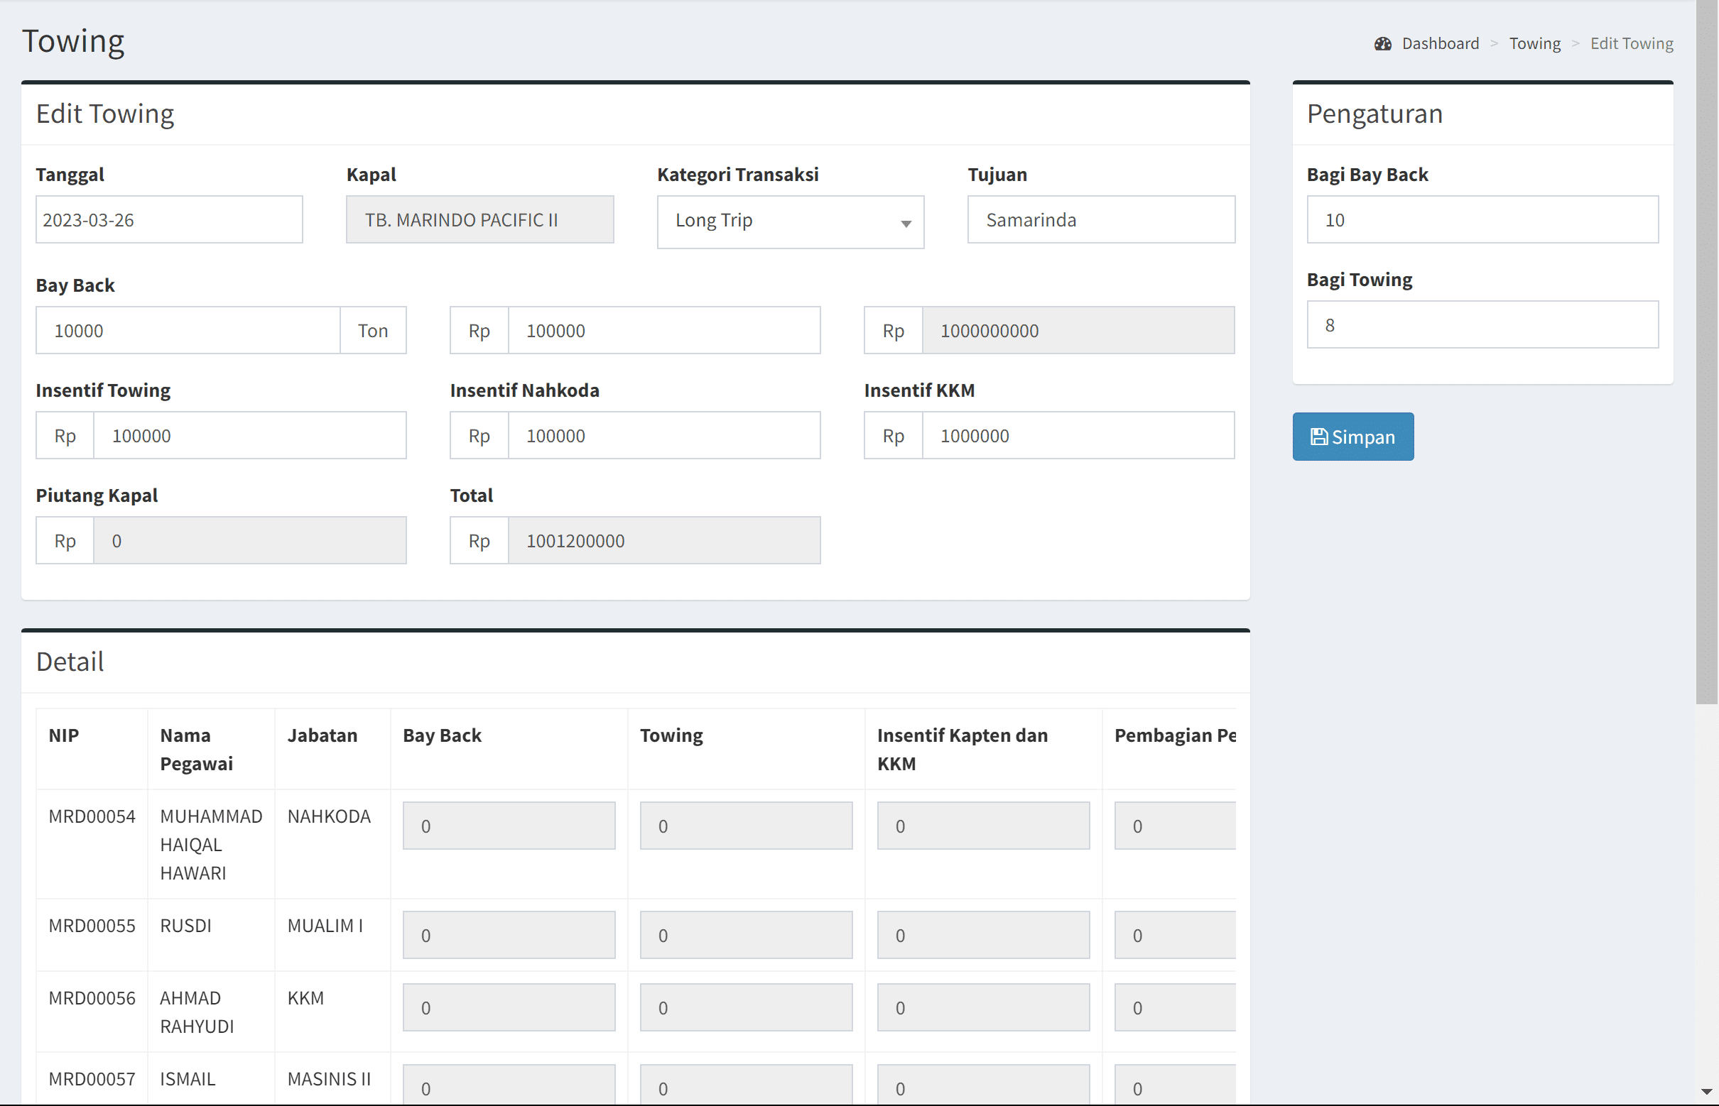This screenshot has width=1719, height=1106.
Task: Click the Tanggal date field
Action: pos(169,220)
